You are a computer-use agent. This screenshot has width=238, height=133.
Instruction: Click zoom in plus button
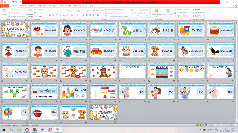coord(232,125)
